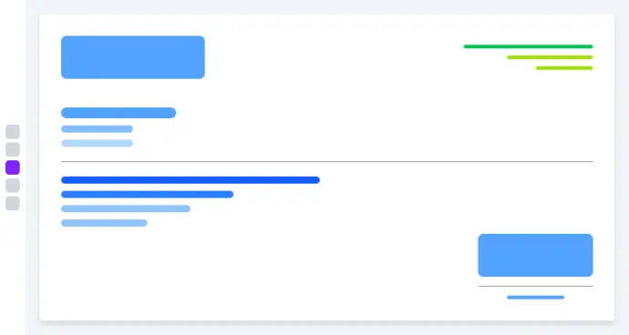The height and width of the screenshot is (335, 629).
Task: Open the gray sidebar square just above purple
Action: tap(13, 149)
